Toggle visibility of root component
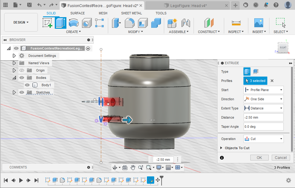Image resolution: width=295 pixels, height=188 pixels. coord(16,48)
